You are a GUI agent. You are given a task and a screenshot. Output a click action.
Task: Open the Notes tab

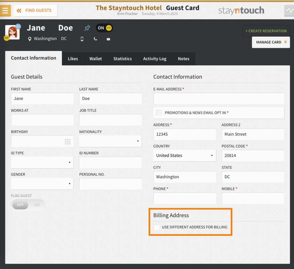pyautogui.click(x=183, y=59)
